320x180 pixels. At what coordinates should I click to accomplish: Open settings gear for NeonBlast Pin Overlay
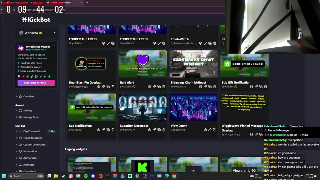click(x=99, y=86)
